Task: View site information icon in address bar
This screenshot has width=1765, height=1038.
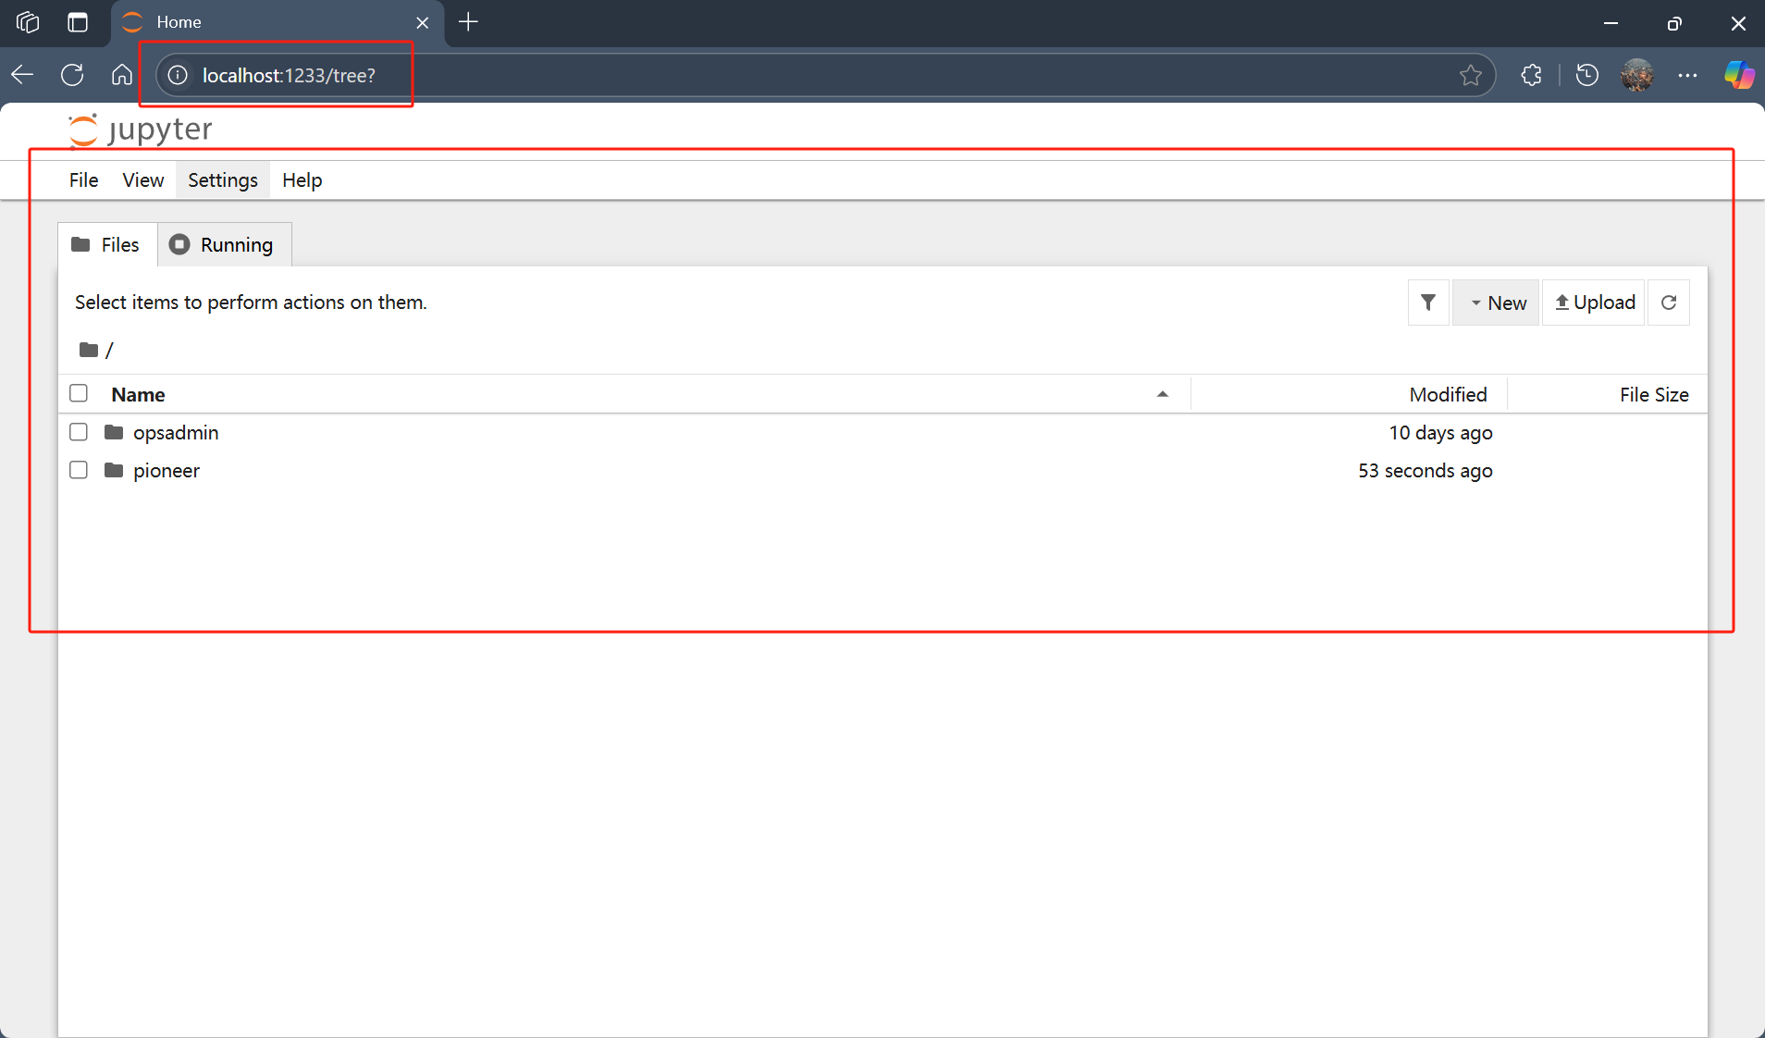Action: click(x=178, y=75)
